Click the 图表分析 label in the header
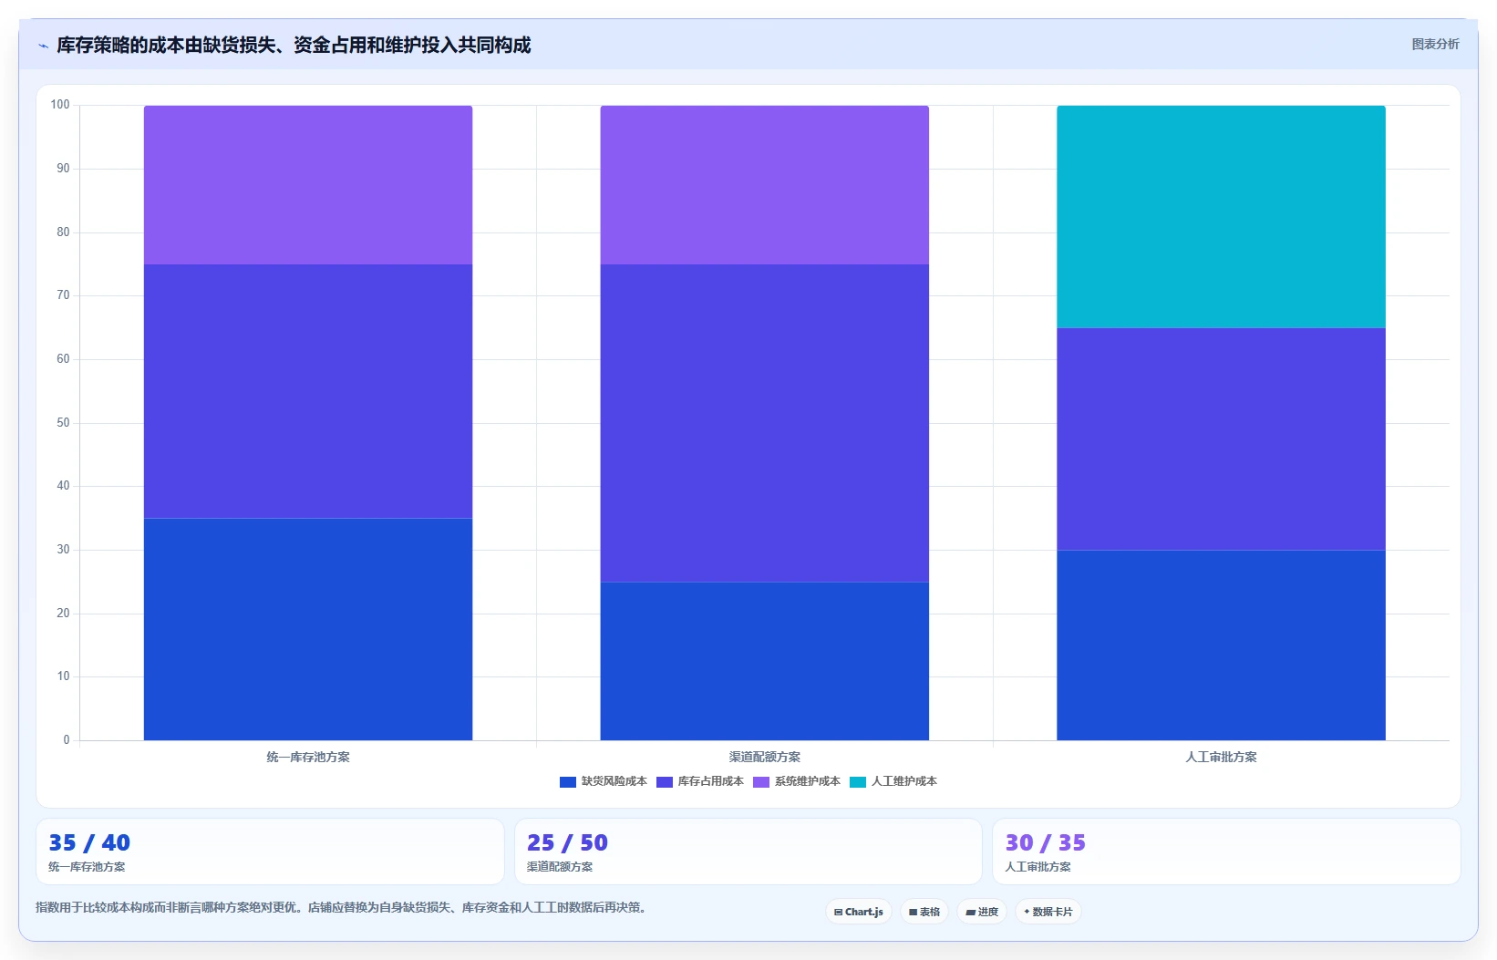Image resolution: width=1497 pixels, height=960 pixels. coord(1435,44)
